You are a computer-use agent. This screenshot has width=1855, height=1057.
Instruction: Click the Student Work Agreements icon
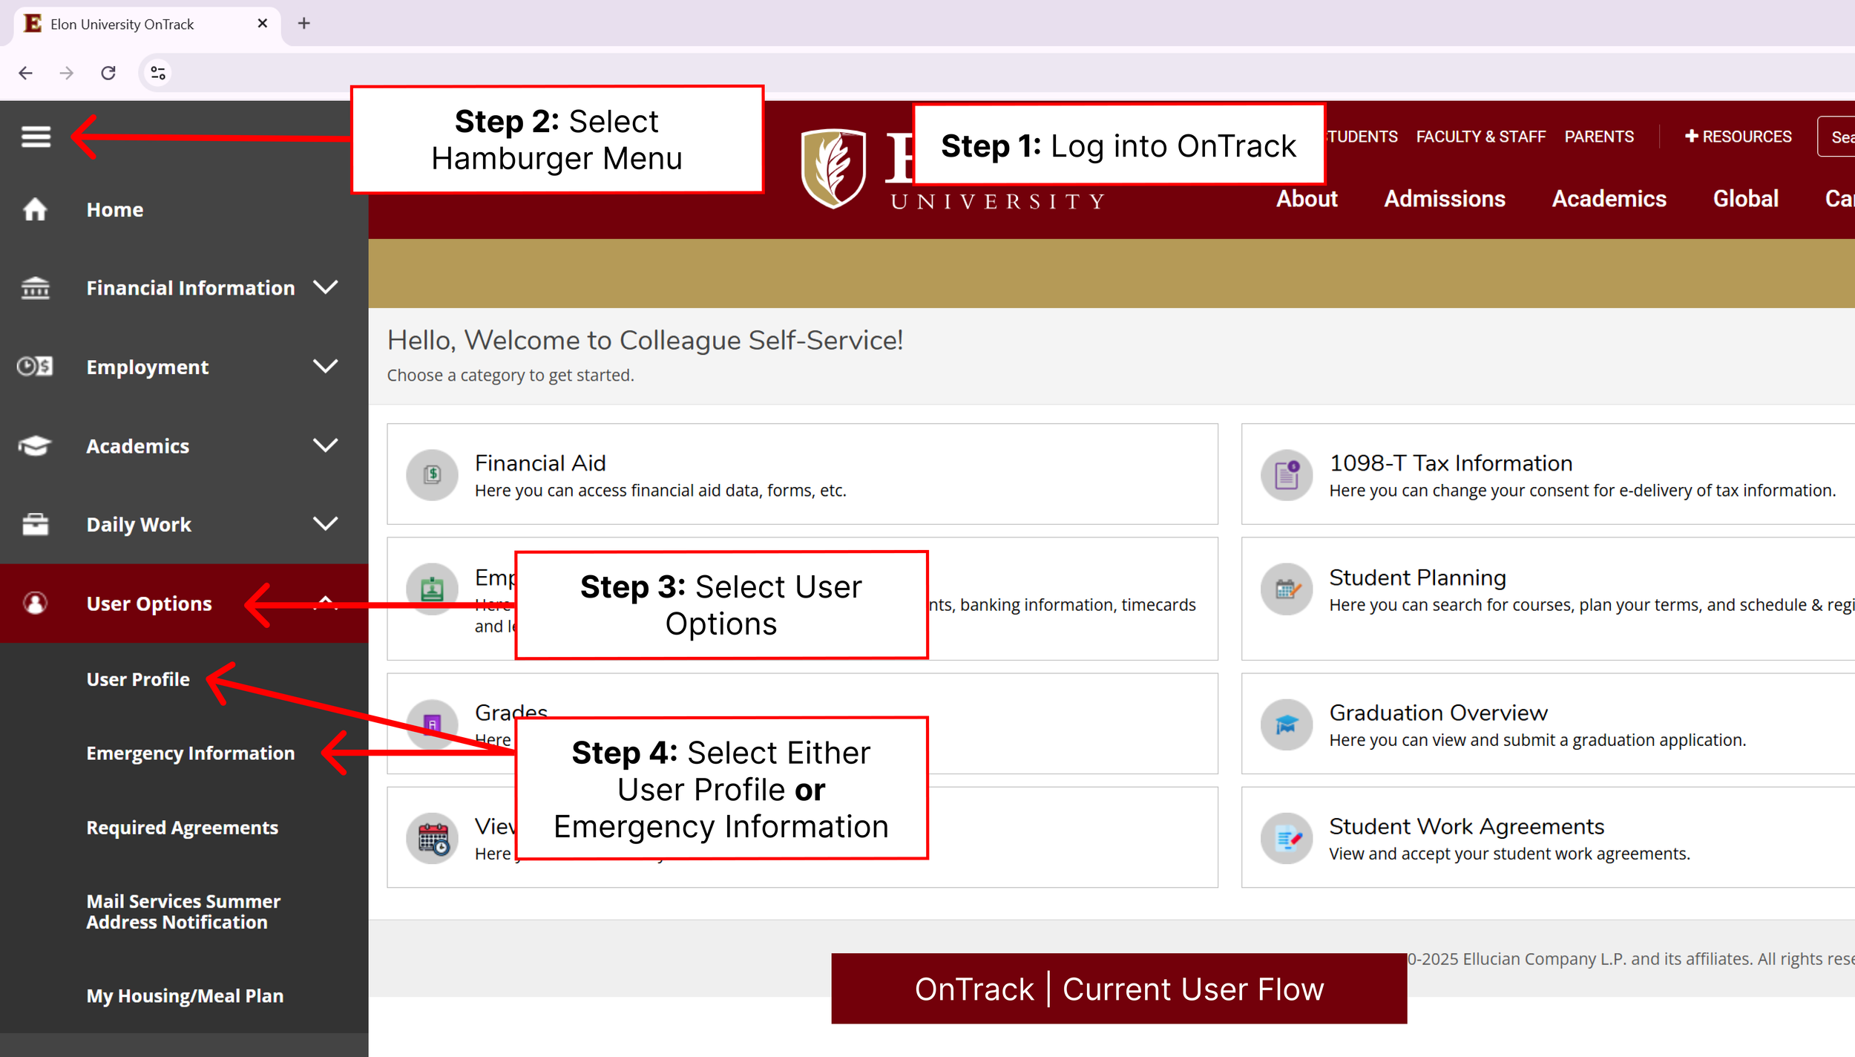(1286, 839)
